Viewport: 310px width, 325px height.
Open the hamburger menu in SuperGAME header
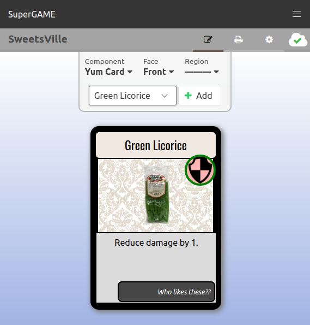296,14
